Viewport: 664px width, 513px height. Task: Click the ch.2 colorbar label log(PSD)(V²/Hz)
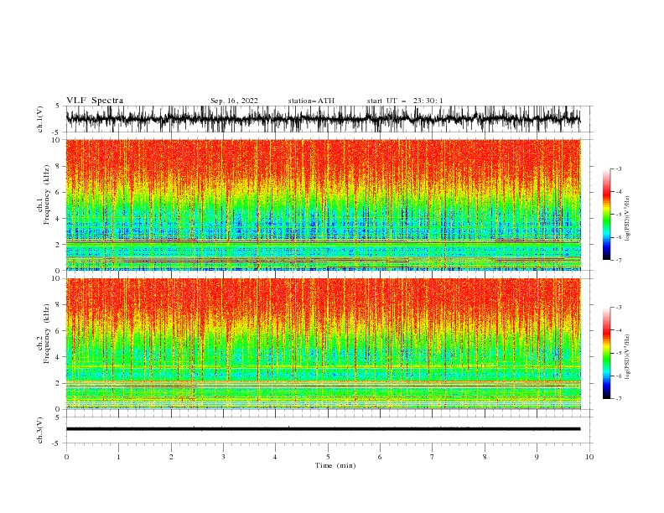[x=627, y=356]
